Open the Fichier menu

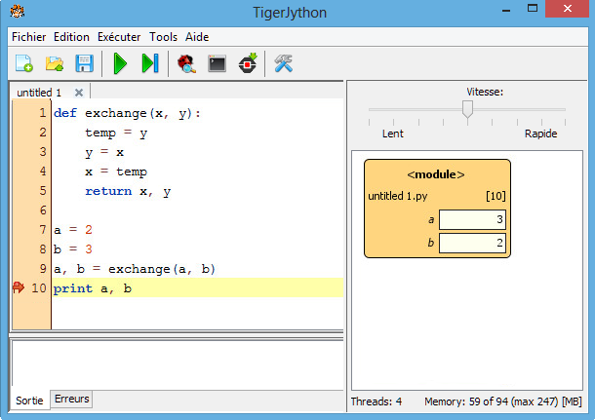(28, 36)
